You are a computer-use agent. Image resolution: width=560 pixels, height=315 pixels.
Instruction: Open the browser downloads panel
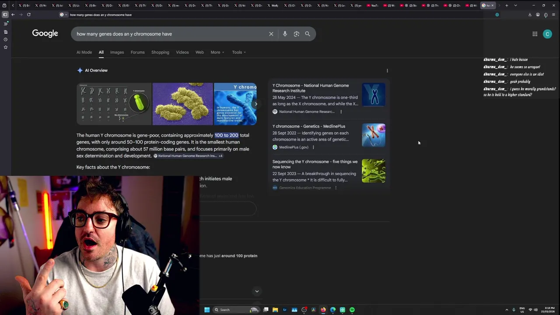click(530, 14)
